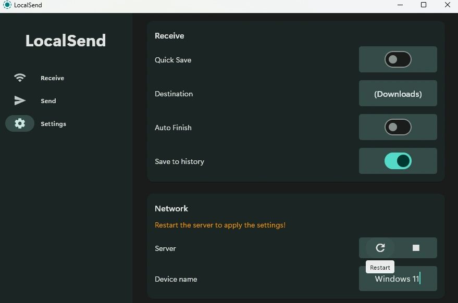Screen dimensions: 458x303
Task: Maximize the LocalSend window
Action: (x=424, y=5)
